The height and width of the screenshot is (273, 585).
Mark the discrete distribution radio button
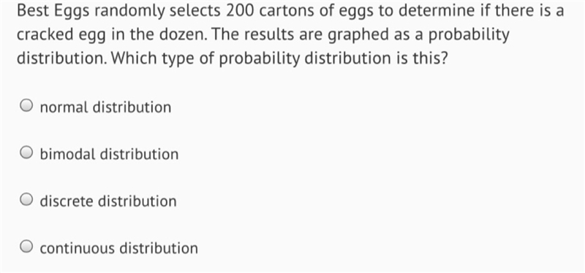tap(26, 200)
